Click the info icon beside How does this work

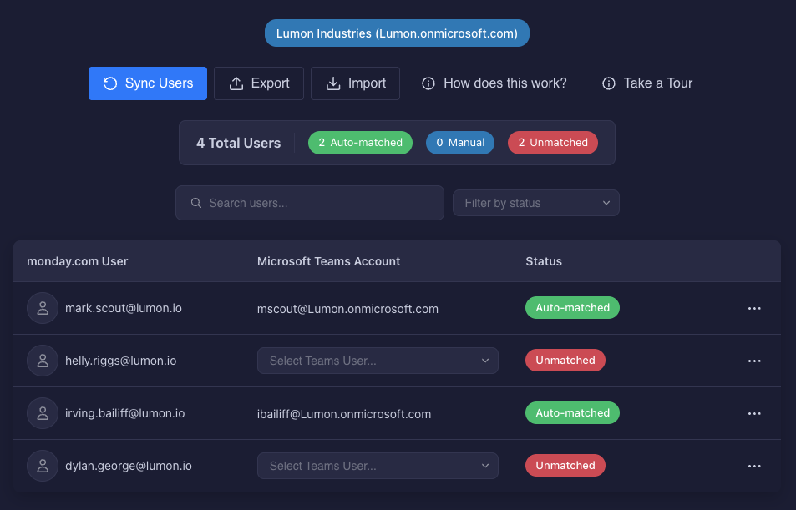pos(428,83)
